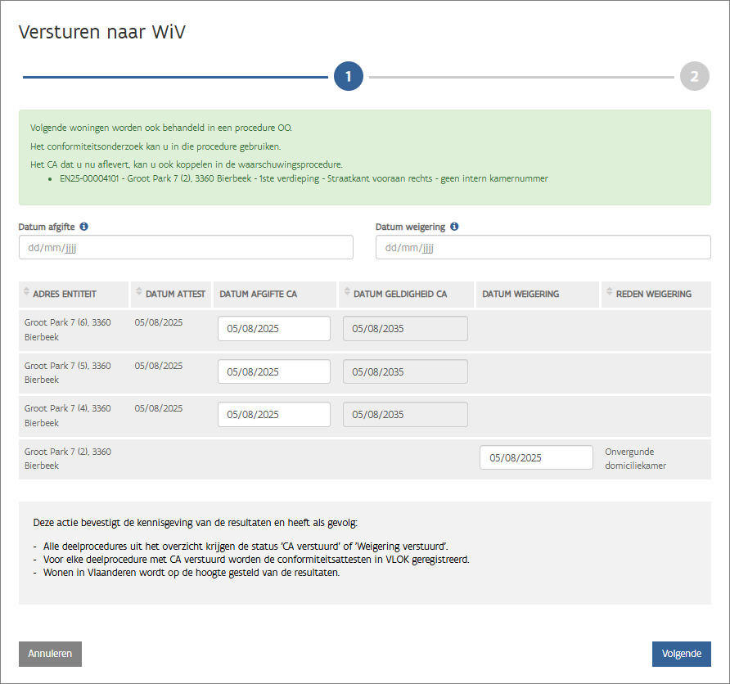Sort by Adres entiteit column icon
This screenshot has width=730, height=684.
point(26,293)
